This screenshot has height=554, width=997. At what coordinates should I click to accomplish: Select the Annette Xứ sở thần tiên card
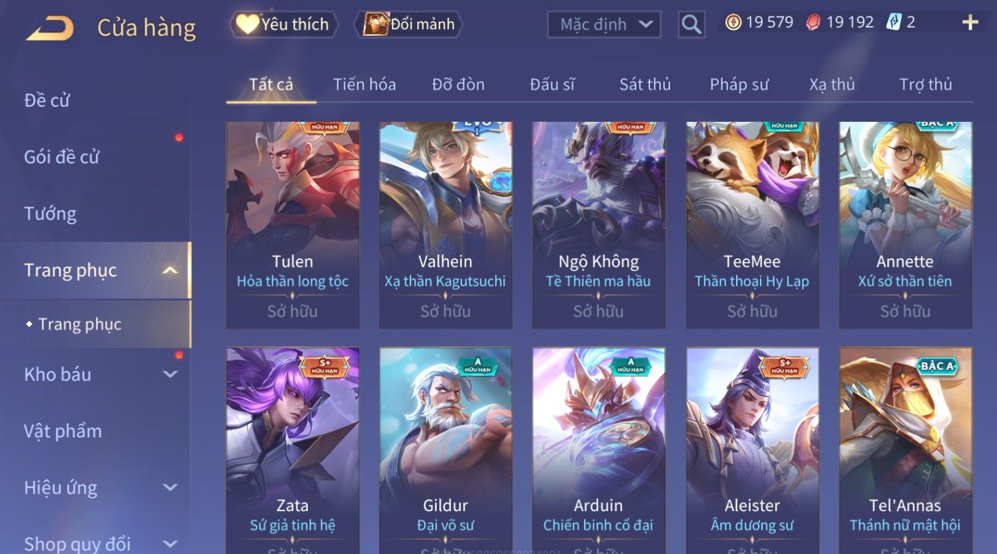pyautogui.click(x=905, y=225)
